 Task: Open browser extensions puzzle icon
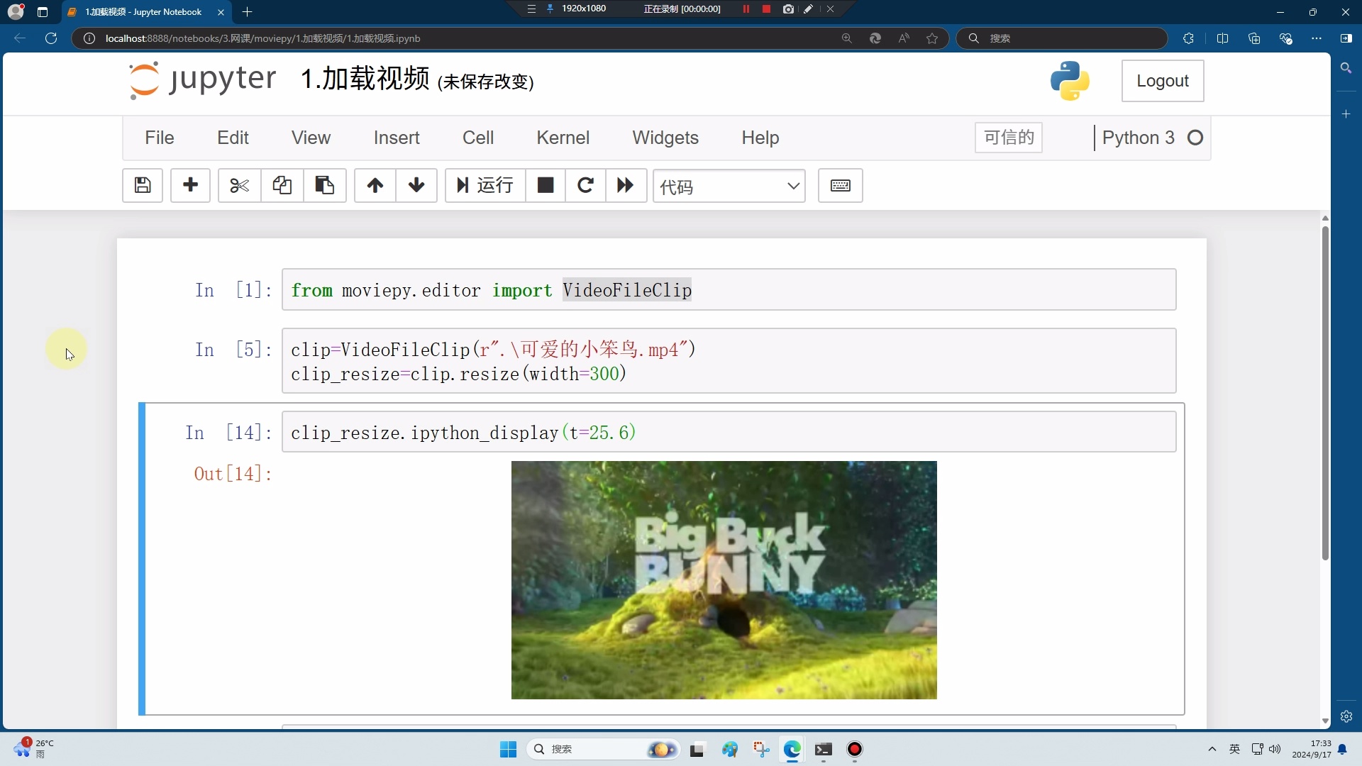(x=1188, y=38)
